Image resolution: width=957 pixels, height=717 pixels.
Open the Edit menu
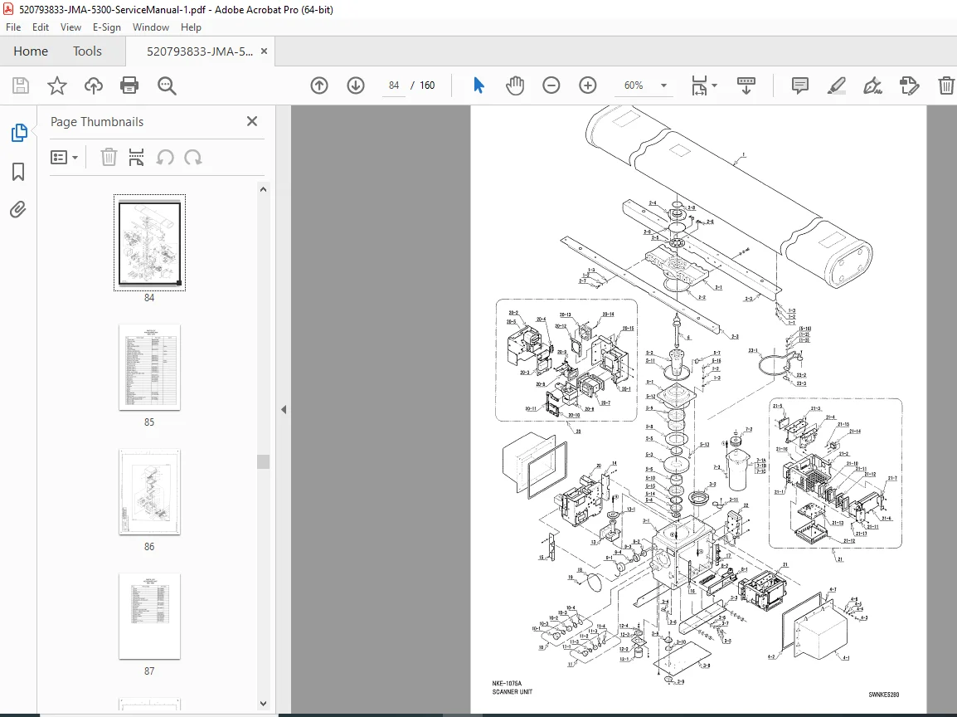click(x=41, y=27)
